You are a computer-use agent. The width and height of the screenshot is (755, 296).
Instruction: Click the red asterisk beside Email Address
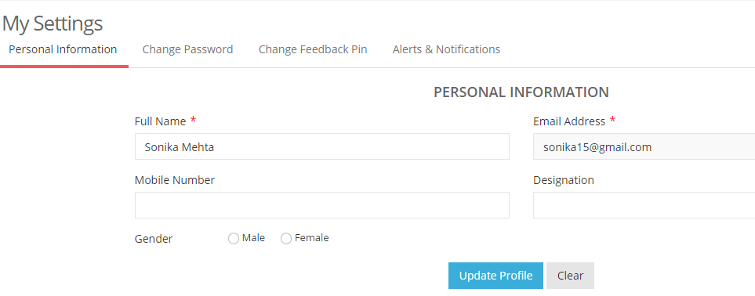click(x=612, y=120)
